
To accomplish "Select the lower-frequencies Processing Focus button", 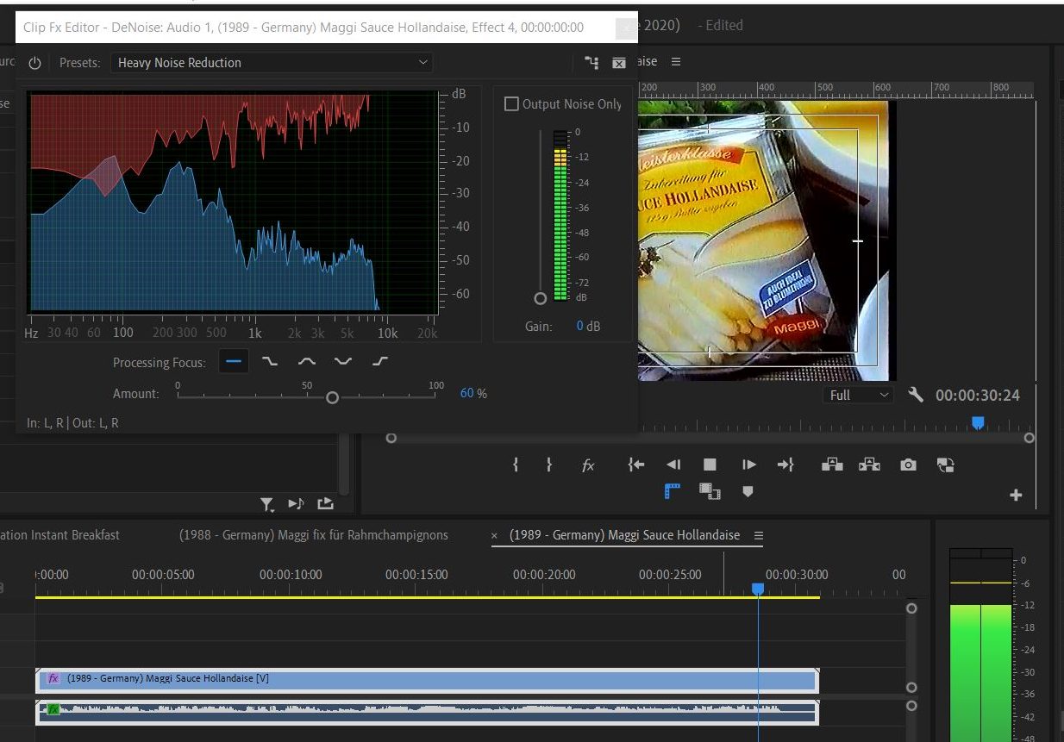I will pos(270,361).
